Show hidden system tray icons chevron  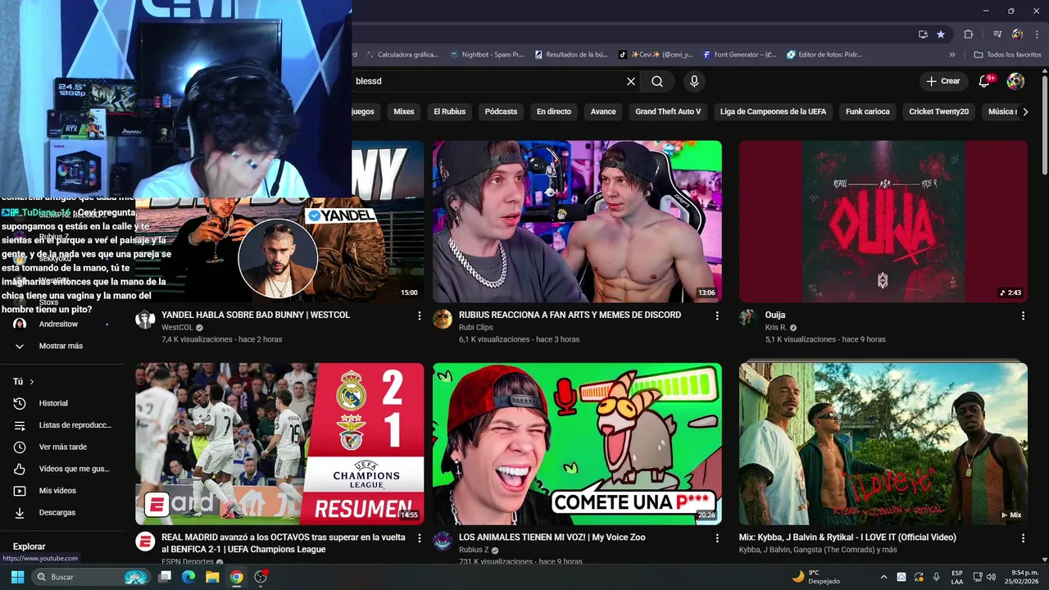[883, 577]
